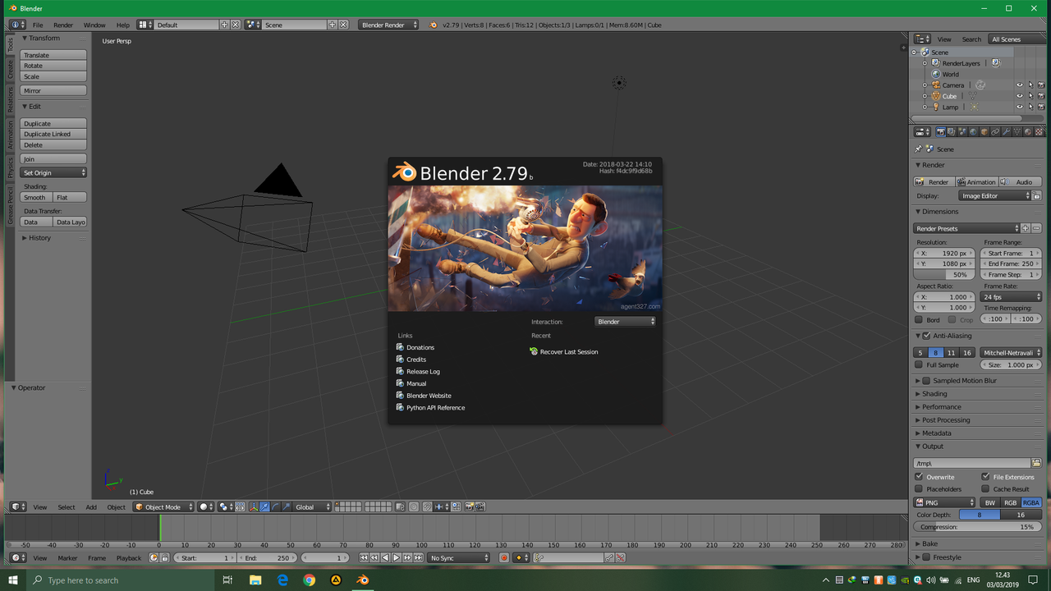Viewport: 1051px width, 591px height.
Task: Open the Render Layers properties tab
Action: (x=952, y=131)
